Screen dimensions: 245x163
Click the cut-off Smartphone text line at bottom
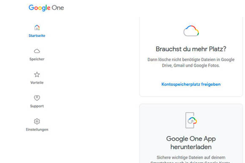[190, 162]
